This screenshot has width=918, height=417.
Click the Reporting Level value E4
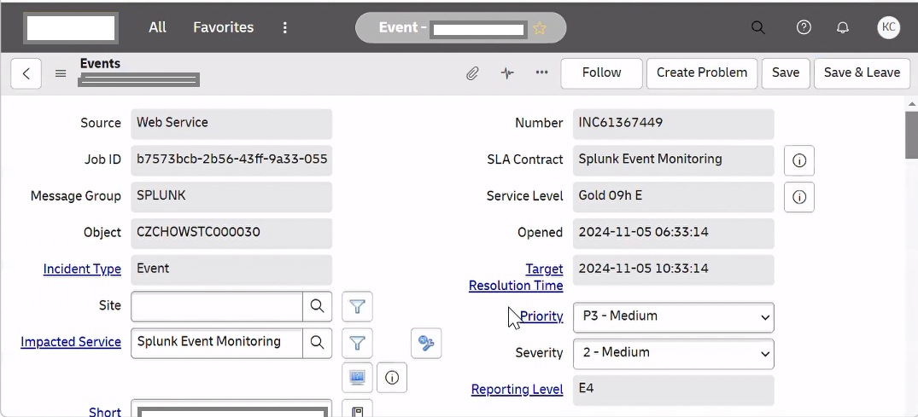(x=673, y=390)
